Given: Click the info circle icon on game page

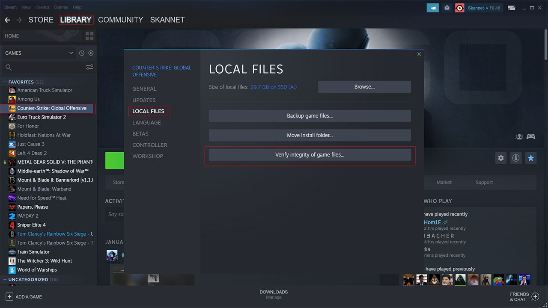Looking at the screenshot, I should pyautogui.click(x=515, y=158).
